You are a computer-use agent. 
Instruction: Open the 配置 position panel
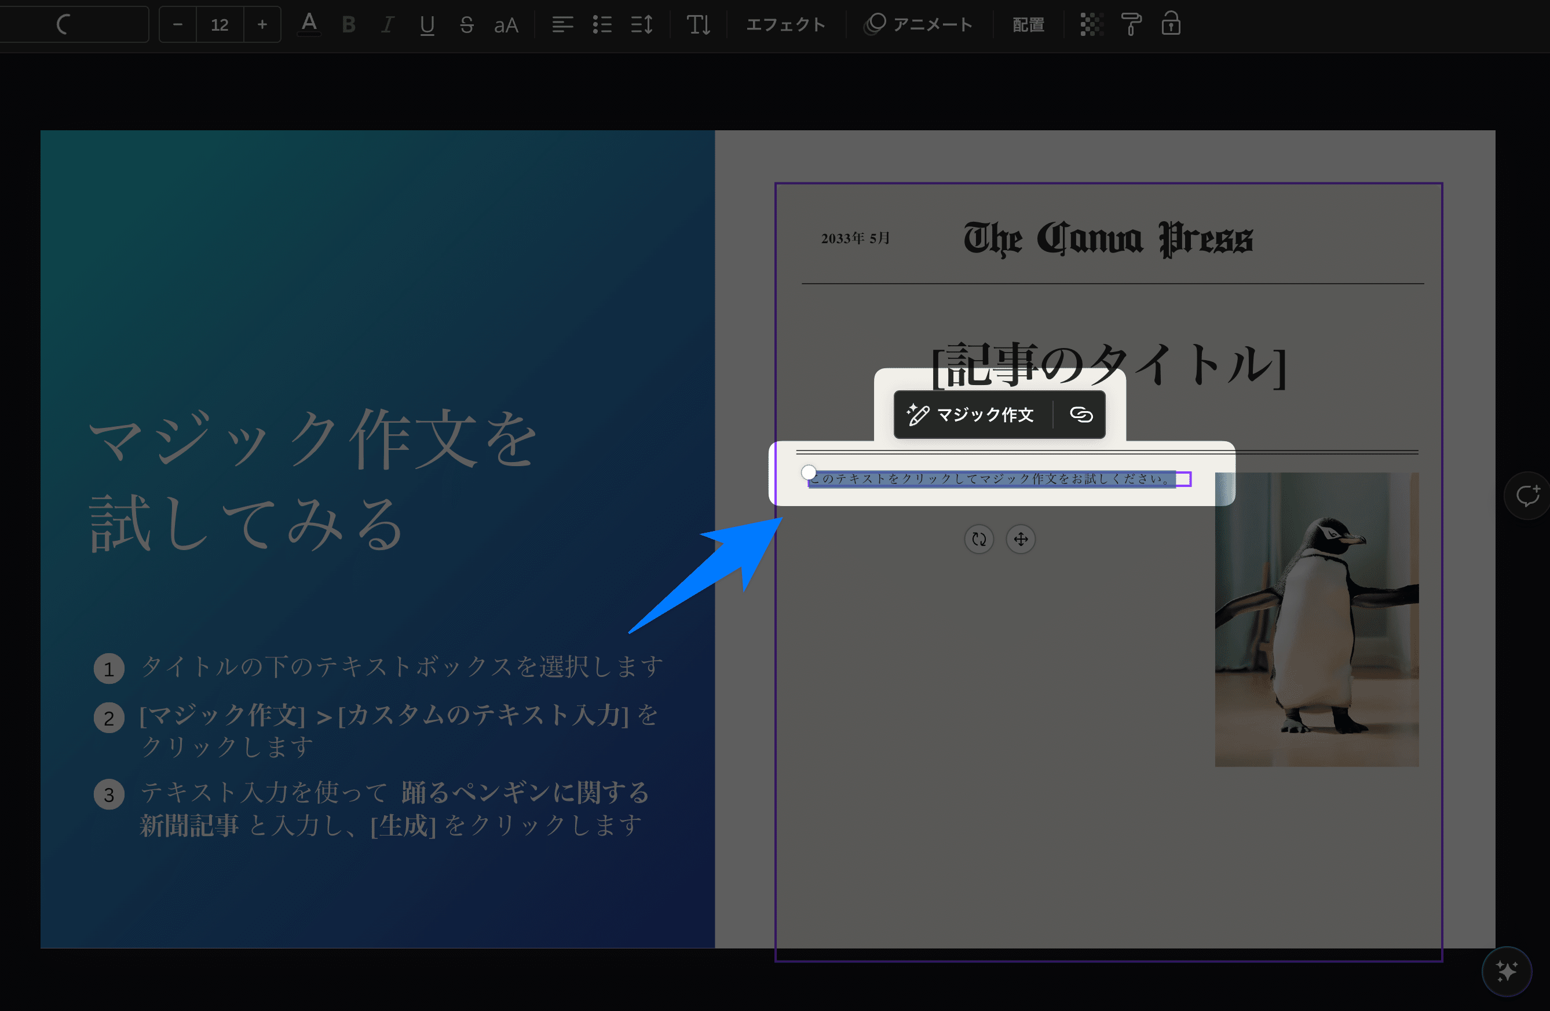1028,25
